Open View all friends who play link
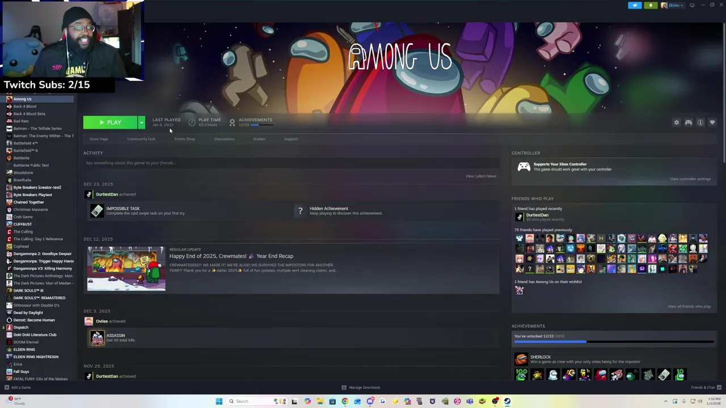This screenshot has height=408, width=726. click(689, 307)
